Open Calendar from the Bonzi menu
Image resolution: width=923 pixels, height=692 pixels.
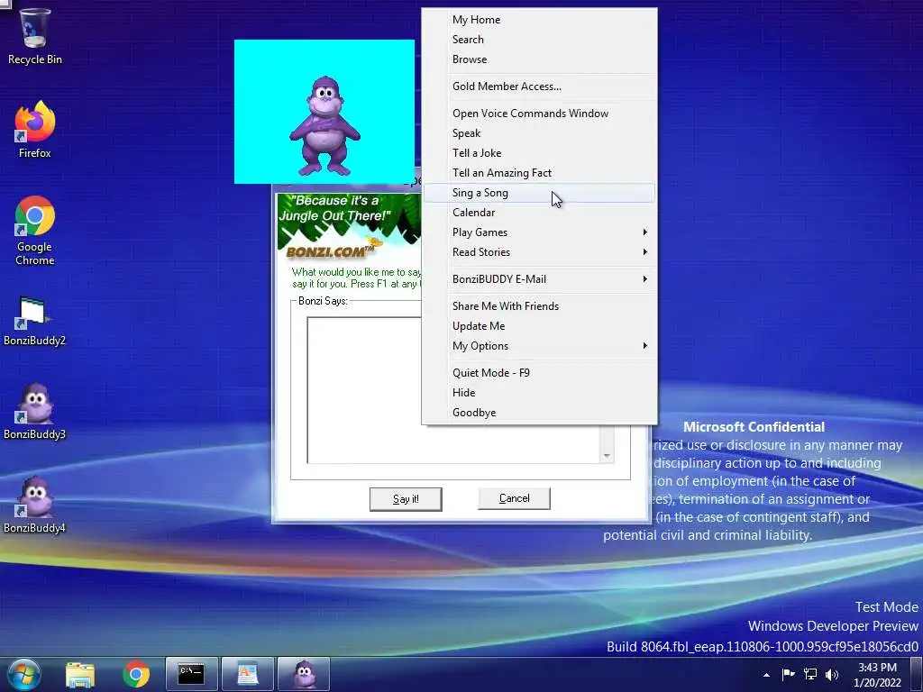[539, 213]
